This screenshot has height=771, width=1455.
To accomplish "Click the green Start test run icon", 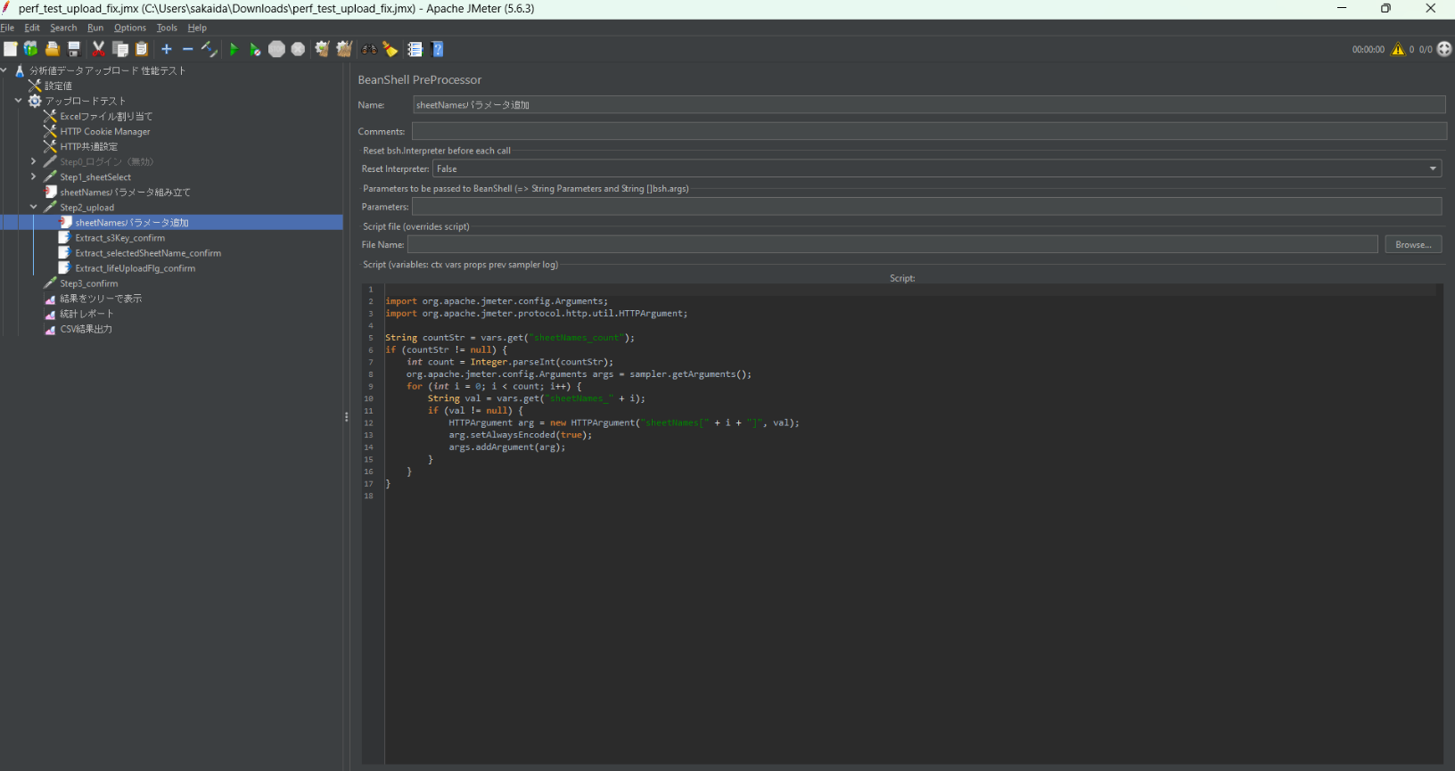I will pyautogui.click(x=234, y=49).
